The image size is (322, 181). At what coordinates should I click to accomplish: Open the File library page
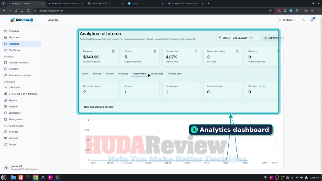(x=21, y=50)
